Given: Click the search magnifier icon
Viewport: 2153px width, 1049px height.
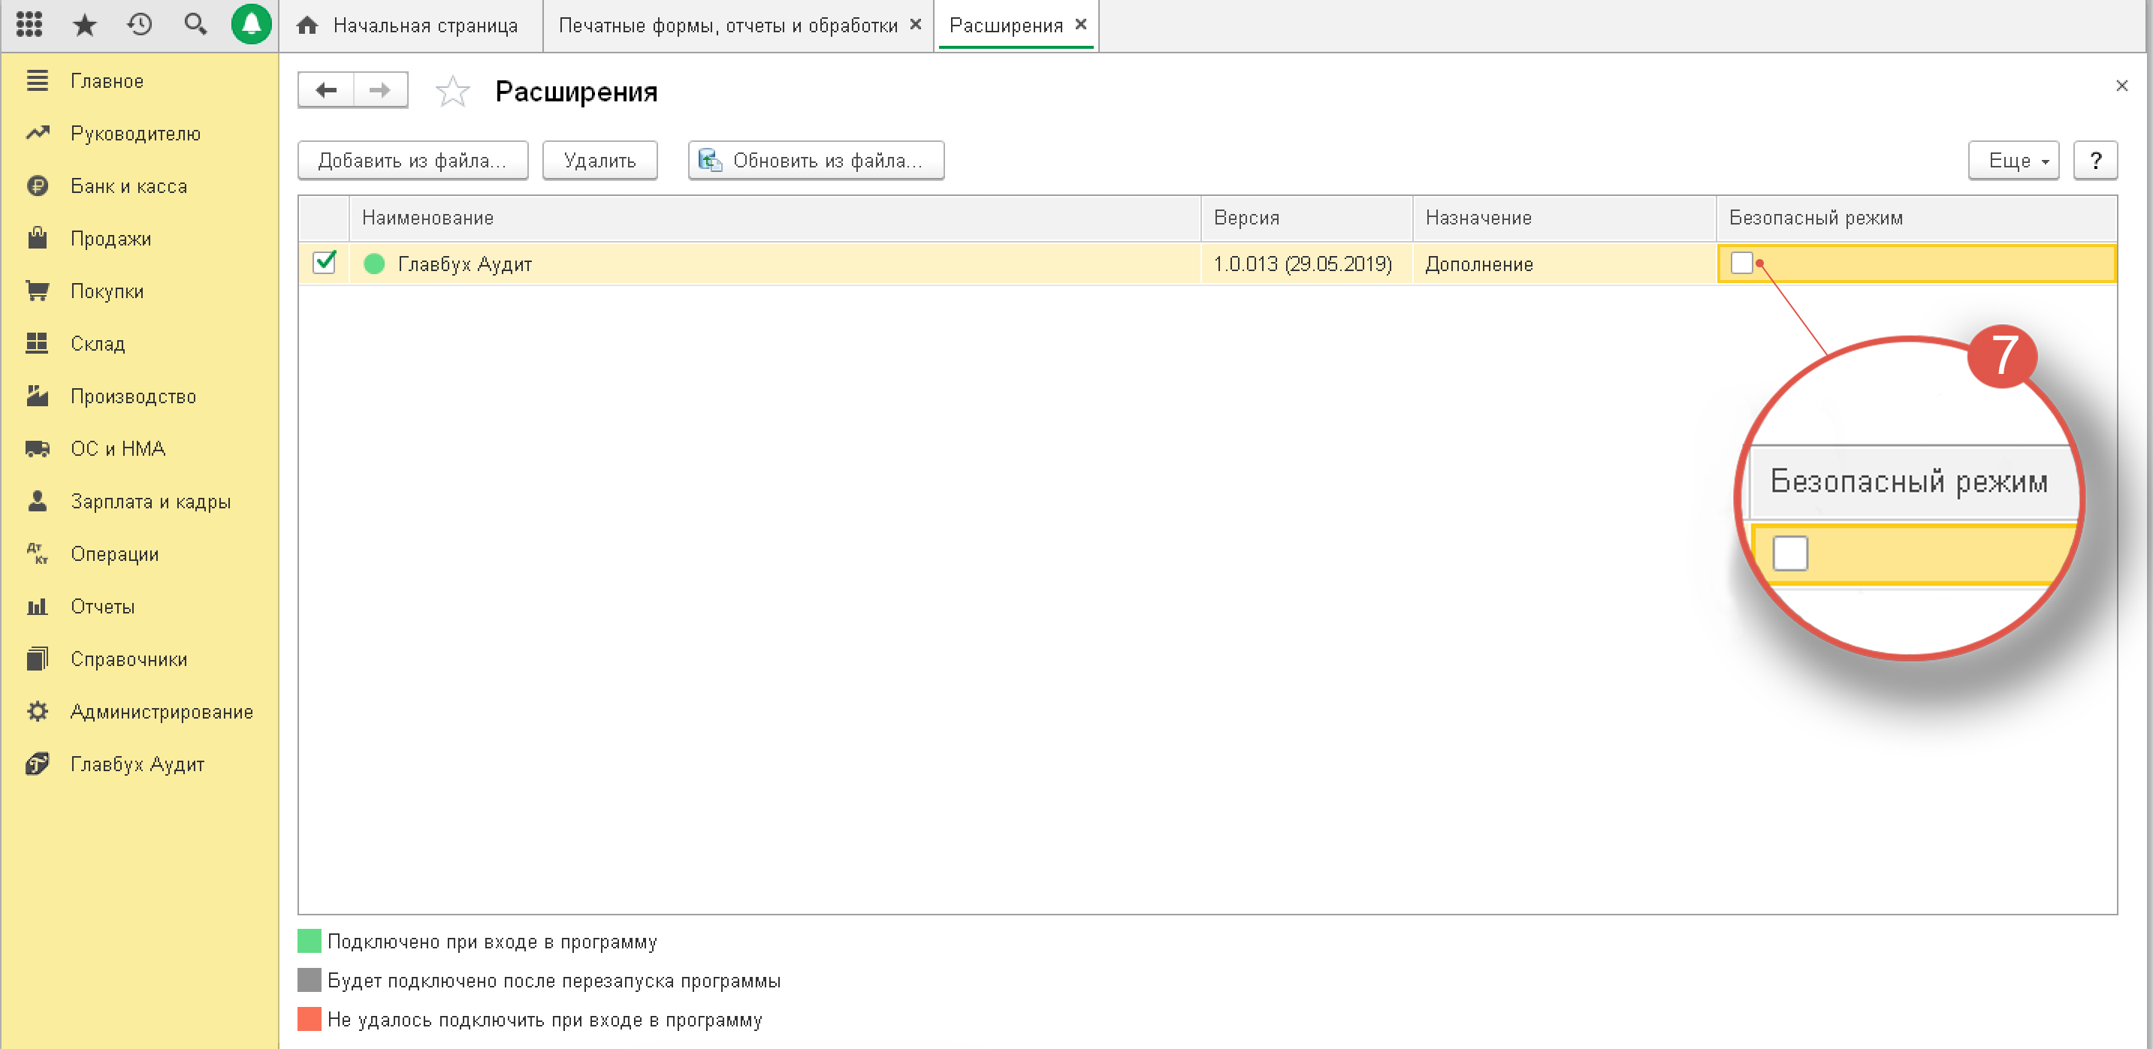Looking at the screenshot, I should click(x=195, y=24).
